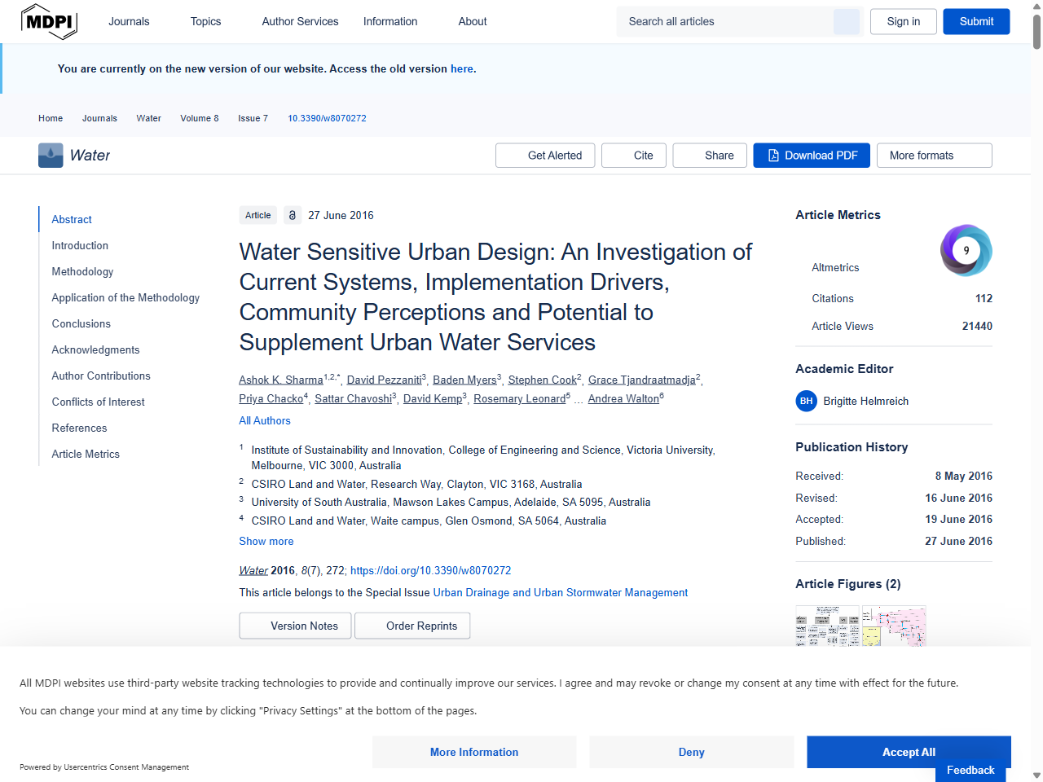Open the Author Services menu
The width and height of the screenshot is (1043, 782).
300,21
